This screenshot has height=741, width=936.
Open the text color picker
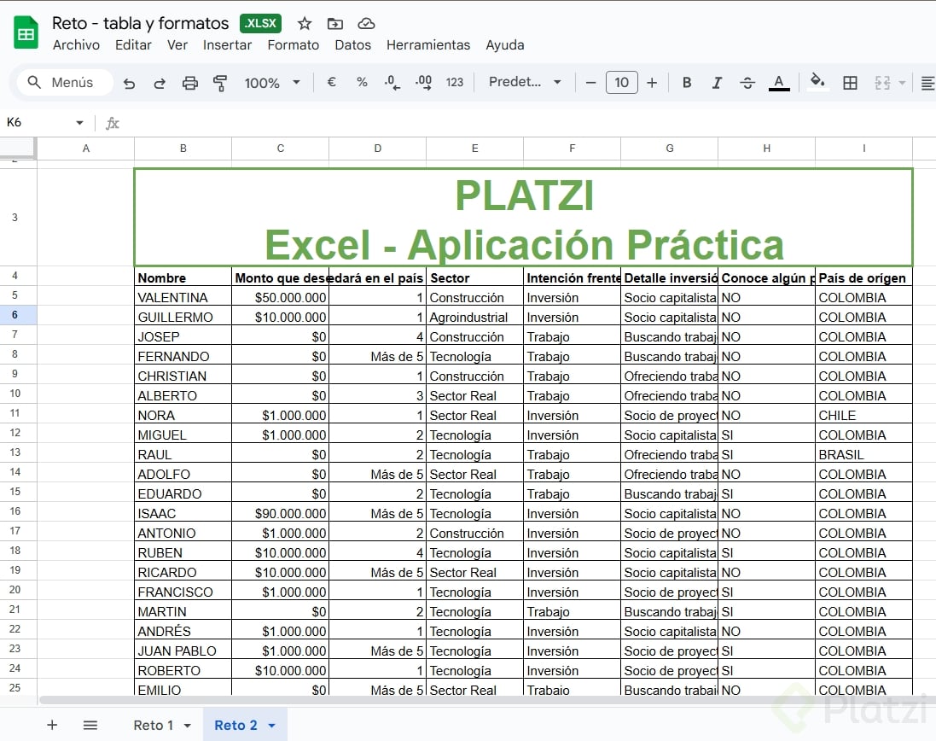click(x=779, y=83)
